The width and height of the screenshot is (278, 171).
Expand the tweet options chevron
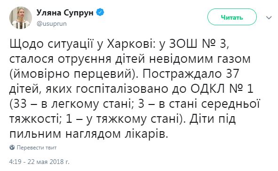[x=269, y=17]
